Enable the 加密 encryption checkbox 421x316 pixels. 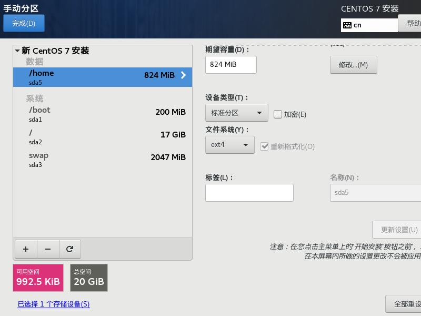click(x=277, y=113)
